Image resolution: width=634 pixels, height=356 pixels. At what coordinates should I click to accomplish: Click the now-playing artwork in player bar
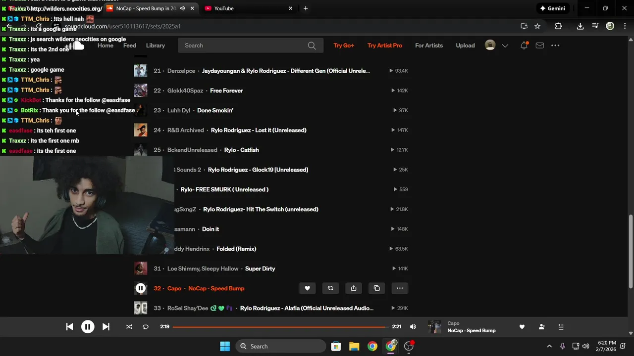click(434, 327)
